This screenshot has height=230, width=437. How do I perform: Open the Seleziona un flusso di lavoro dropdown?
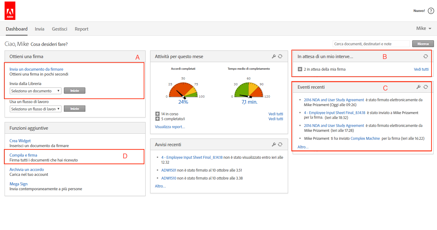pyautogui.click(x=35, y=109)
